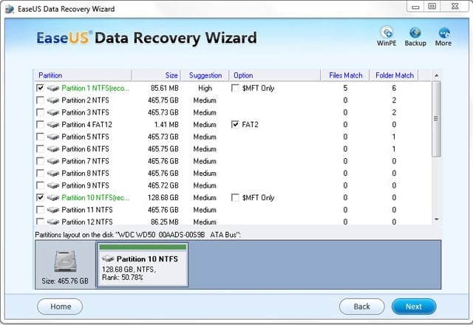This screenshot has height=325, width=473.
Task: Click the '1.41 MB' size cell
Action: click(x=166, y=125)
